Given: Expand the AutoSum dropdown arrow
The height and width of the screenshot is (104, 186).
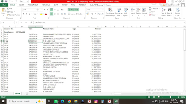Looking at the screenshot, I should coord(160,9).
